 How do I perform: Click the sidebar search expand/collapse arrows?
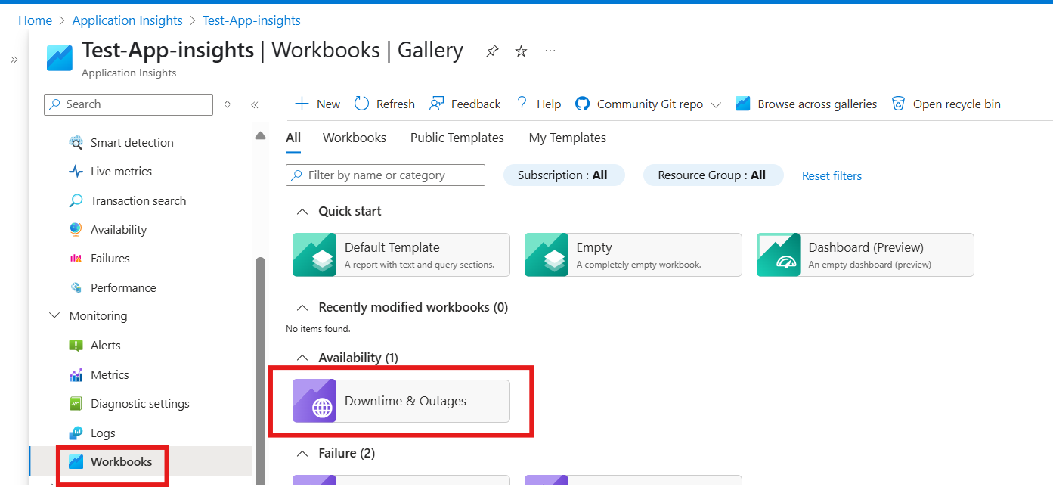228,104
